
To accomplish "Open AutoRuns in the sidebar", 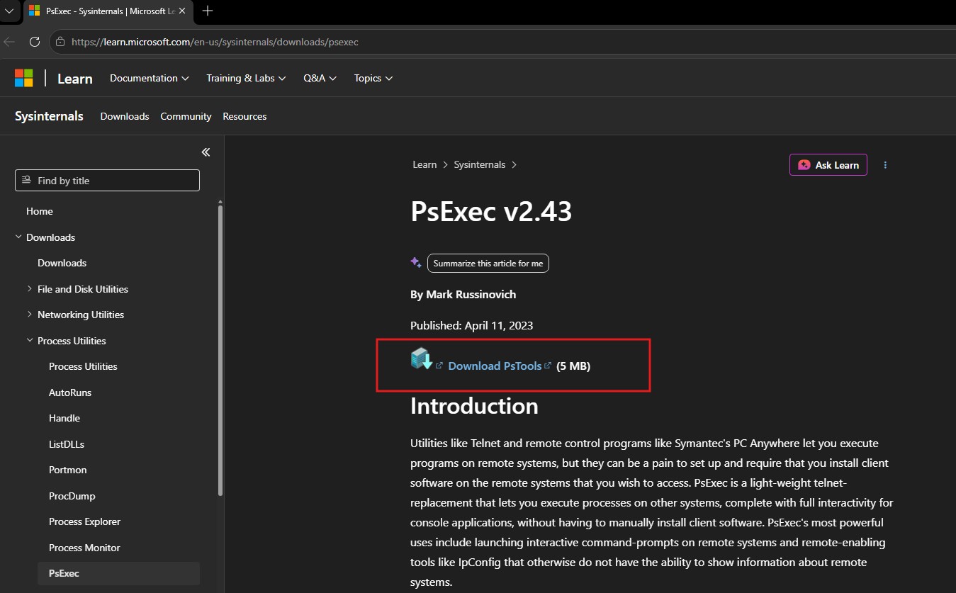I will coord(70,392).
